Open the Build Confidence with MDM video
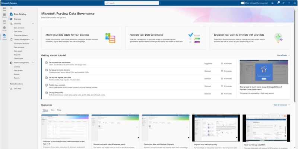The width and height of the screenshot is (298, 149). (x=266, y=128)
